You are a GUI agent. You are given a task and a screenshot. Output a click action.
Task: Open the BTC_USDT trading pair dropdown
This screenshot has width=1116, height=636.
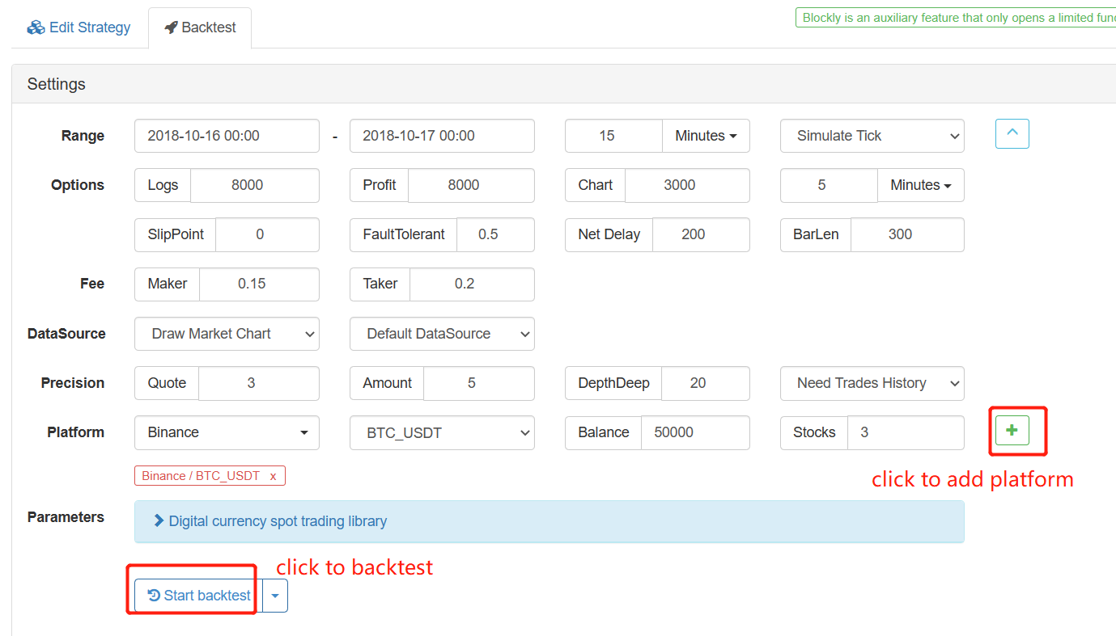(442, 432)
